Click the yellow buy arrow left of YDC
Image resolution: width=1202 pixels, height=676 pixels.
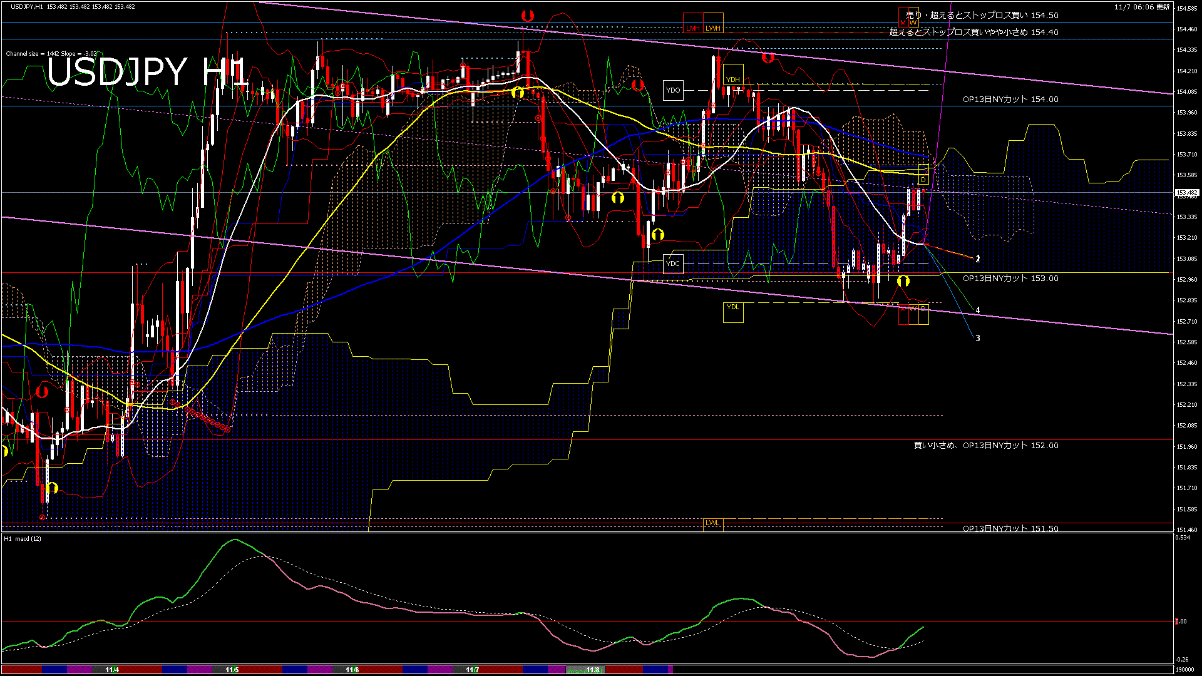click(657, 235)
